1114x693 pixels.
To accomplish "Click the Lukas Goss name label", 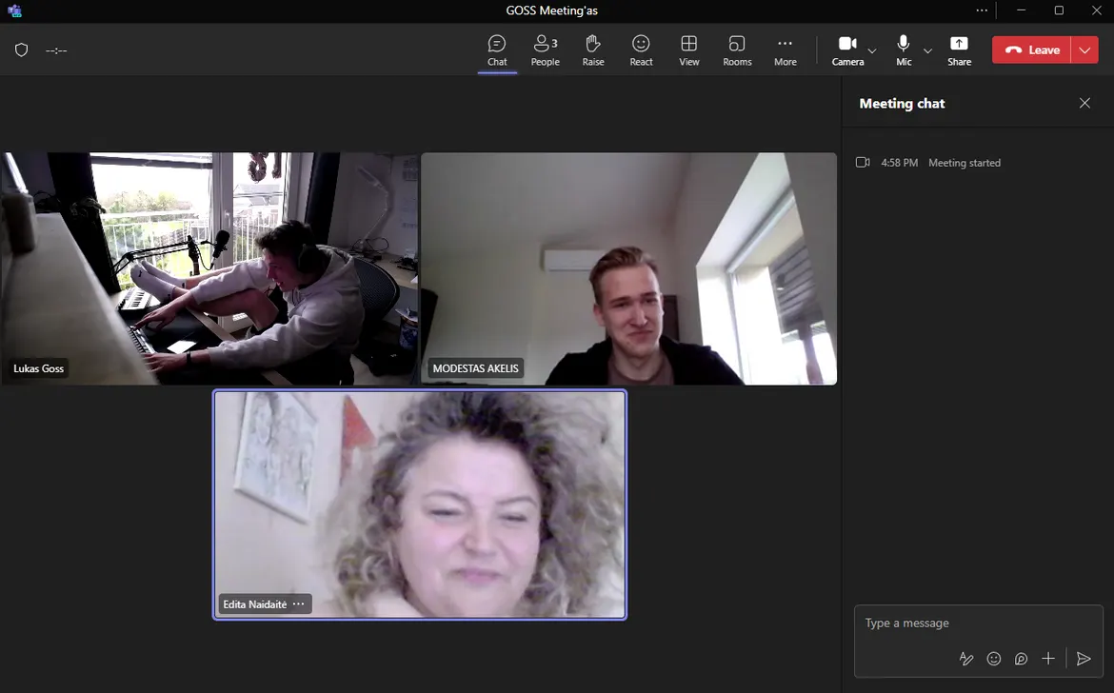I will (x=38, y=368).
